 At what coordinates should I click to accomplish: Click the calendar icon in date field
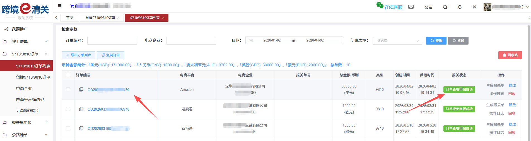(x=251, y=40)
